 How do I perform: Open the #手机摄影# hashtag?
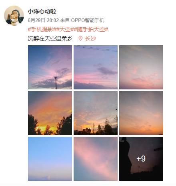coord(42,29)
